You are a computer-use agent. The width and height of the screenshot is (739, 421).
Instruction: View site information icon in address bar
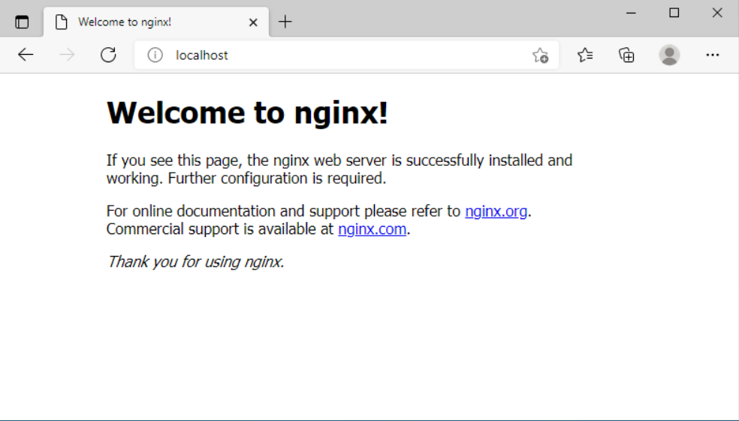point(155,55)
